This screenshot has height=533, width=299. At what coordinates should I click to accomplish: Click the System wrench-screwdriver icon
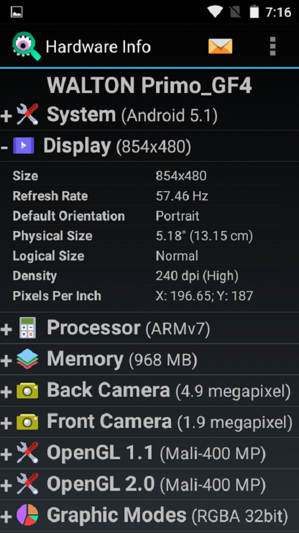28,114
